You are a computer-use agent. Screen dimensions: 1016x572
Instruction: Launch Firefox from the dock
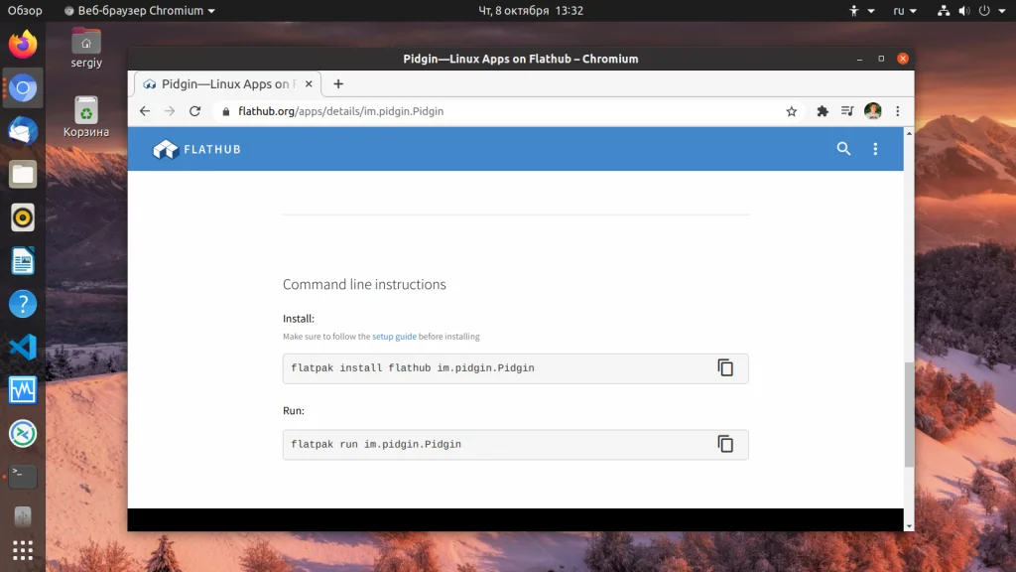23,44
